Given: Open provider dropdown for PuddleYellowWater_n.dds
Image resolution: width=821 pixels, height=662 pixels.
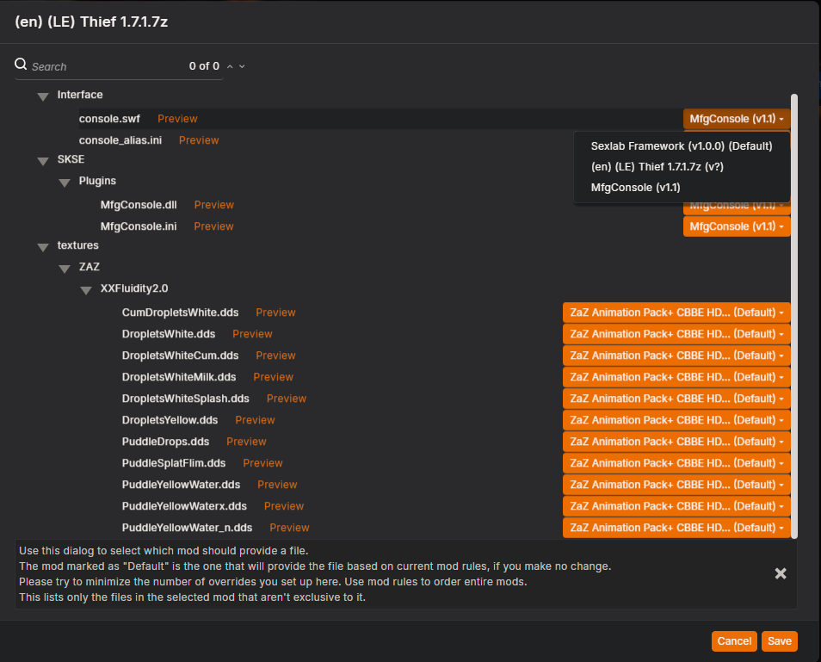Looking at the screenshot, I should pos(676,528).
